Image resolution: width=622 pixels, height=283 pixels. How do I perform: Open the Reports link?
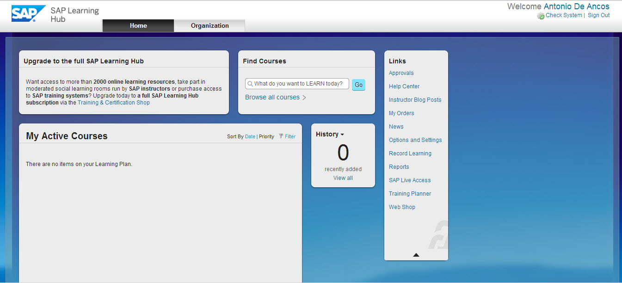click(399, 167)
